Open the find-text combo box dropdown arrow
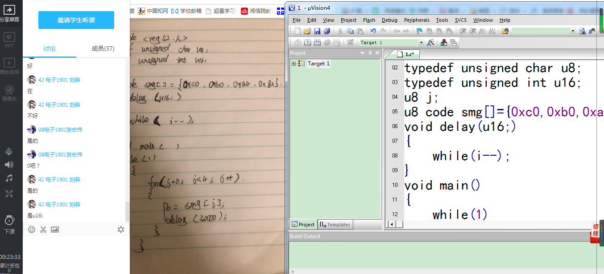The image size is (604, 274). pyautogui.click(x=573, y=31)
